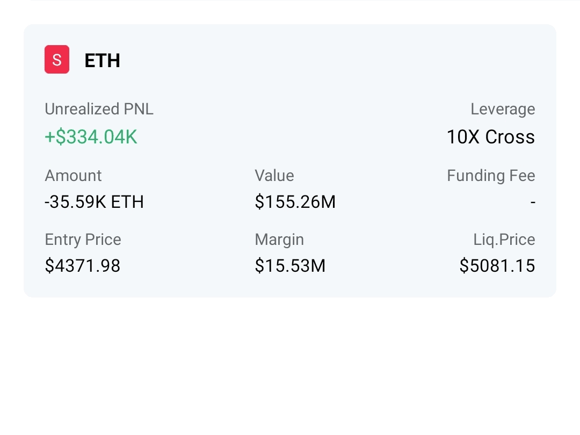580x435 pixels.
Task: Click the red S short-position icon
Action: (56, 60)
